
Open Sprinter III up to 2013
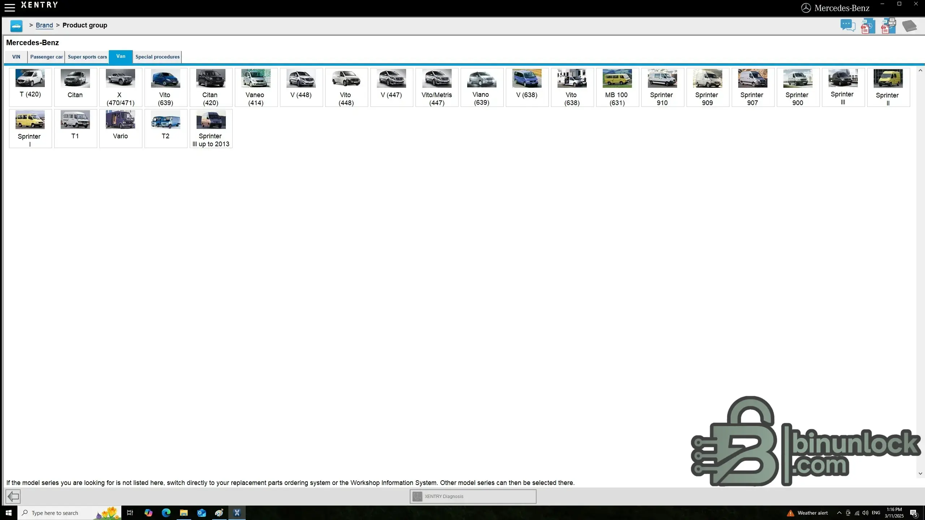pyautogui.click(x=211, y=129)
